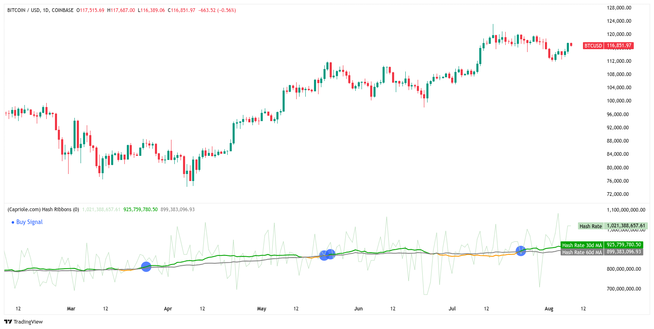Click the Jun label on time axis
Image resolution: width=654 pixels, height=329 pixels.
click(x=358, y=309)
